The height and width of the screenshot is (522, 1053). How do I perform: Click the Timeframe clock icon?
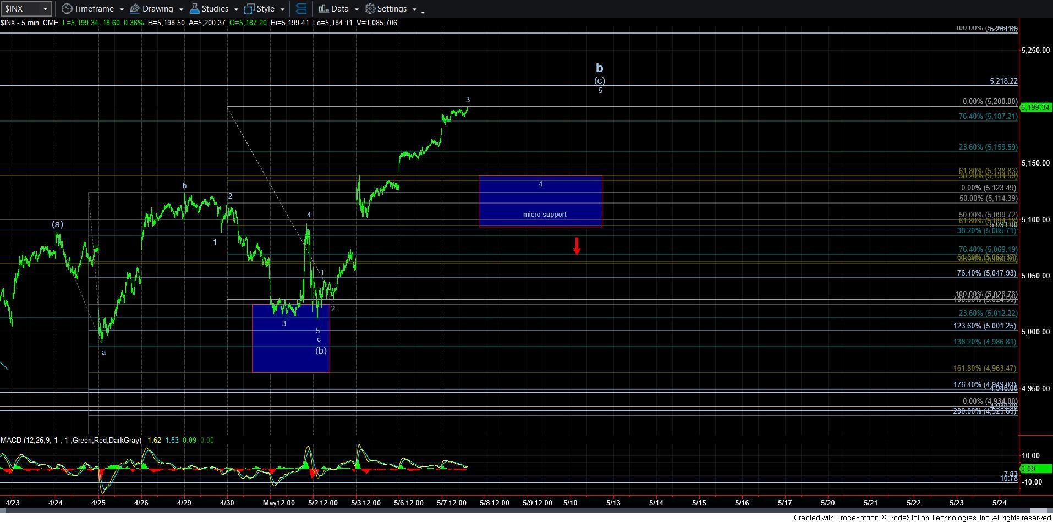[x=67, y=9]
